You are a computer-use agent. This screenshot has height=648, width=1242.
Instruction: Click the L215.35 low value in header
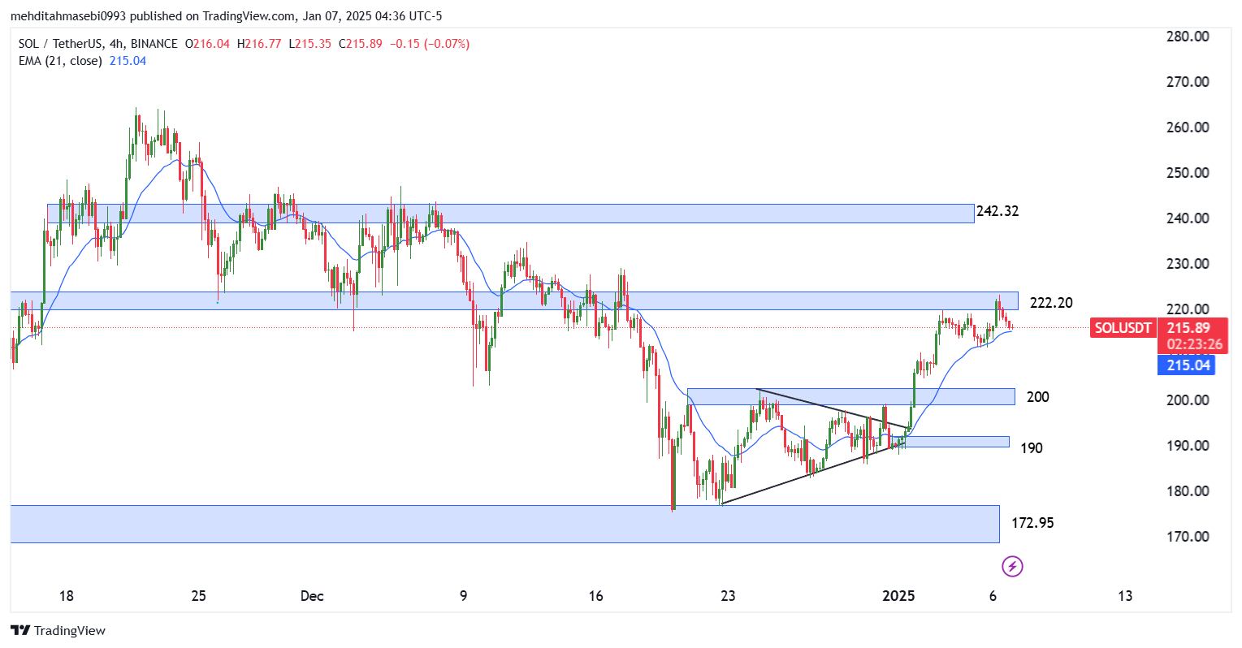click(309, 44)
